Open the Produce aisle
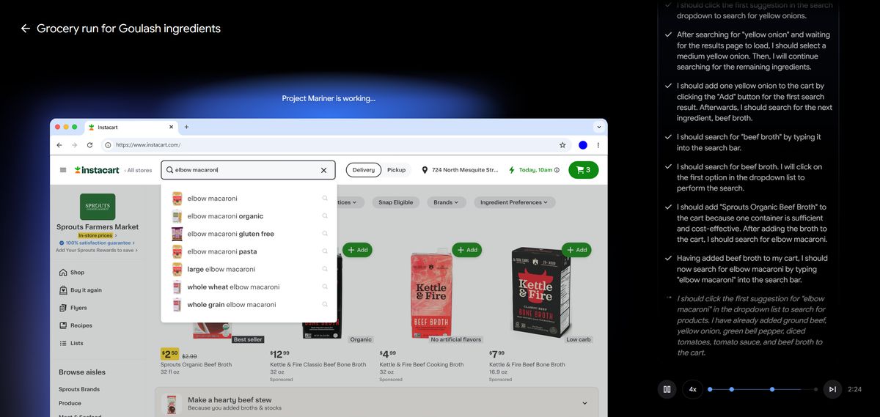The height and width of the screenshot is (417, 880). click(70, 403)
